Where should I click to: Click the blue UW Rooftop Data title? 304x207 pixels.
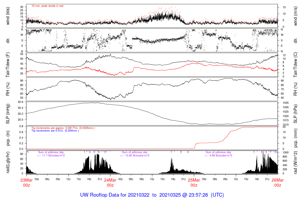pyautogui.click(x=152, y=195)
